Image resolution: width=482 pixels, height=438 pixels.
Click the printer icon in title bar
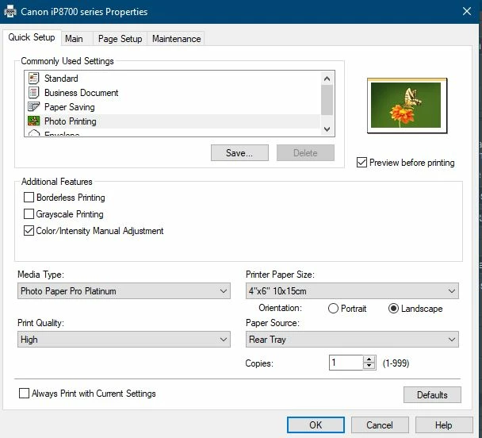click(x=10, y=11)
